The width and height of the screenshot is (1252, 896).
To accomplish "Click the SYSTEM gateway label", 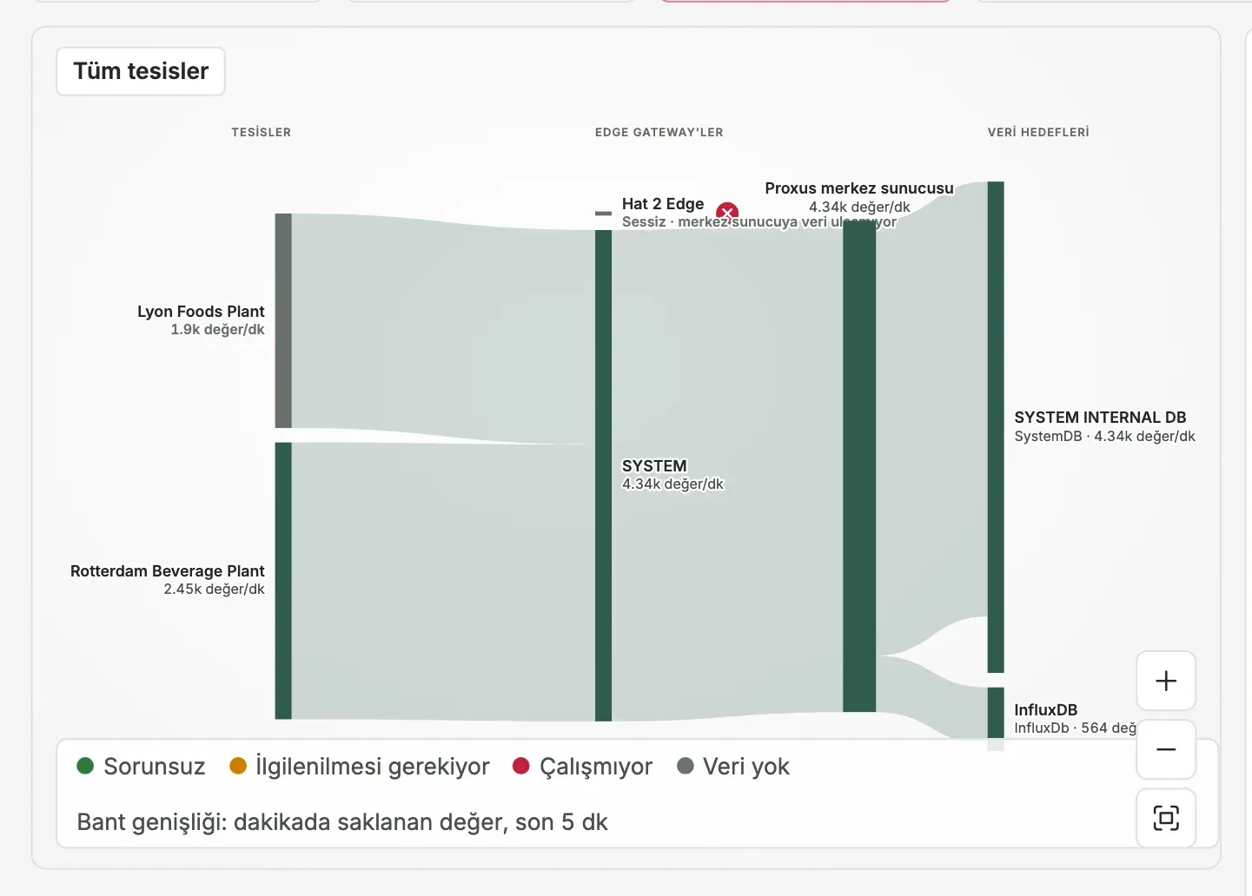I will pyautogui.click(x=654, y=466).
